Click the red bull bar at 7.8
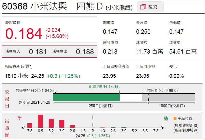 click(30, 126)
